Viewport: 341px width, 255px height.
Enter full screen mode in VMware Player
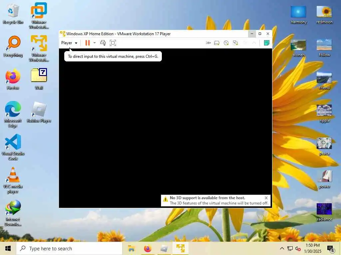tap(113, 43)
